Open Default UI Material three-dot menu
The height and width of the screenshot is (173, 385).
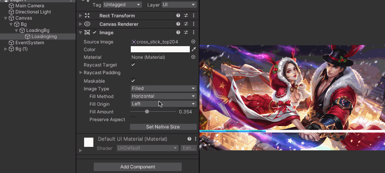196,139
